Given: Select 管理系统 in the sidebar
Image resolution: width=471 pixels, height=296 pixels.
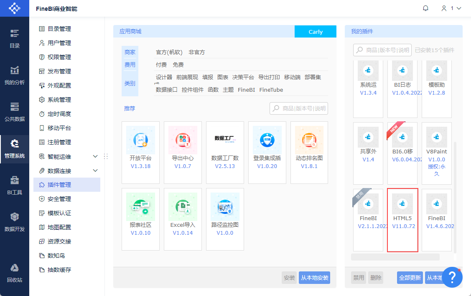Looking at the screenshot, I should (x=14, y=149).
